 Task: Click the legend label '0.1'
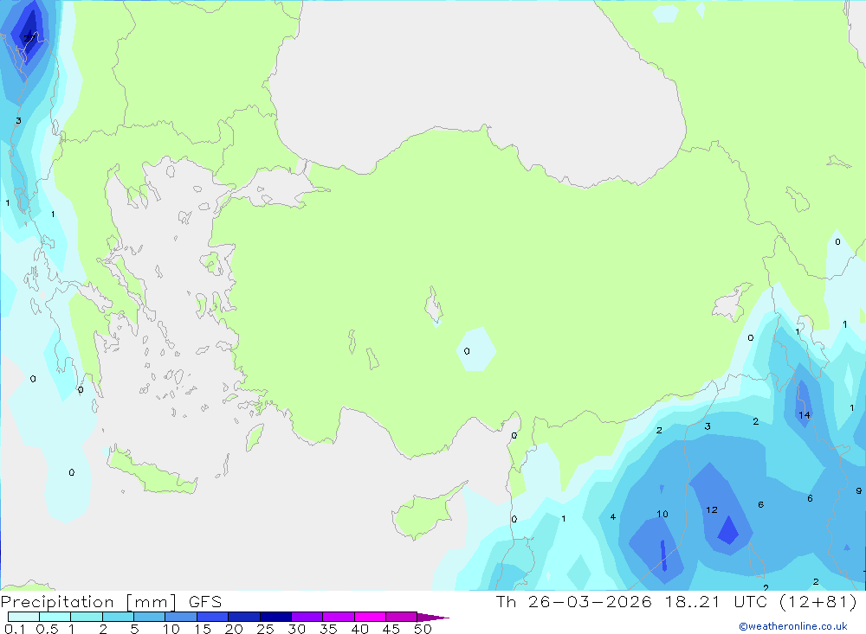click(15, 629)
